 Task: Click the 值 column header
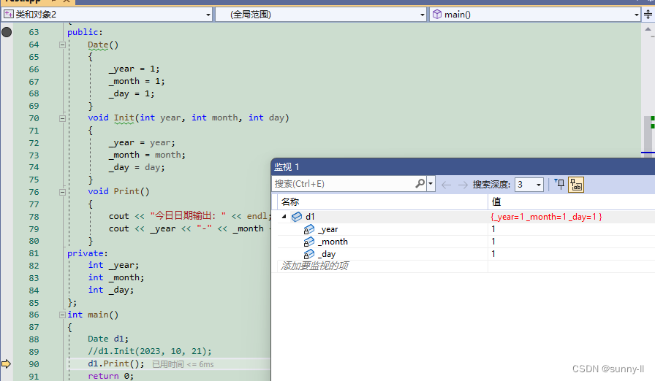pos(496,202)
